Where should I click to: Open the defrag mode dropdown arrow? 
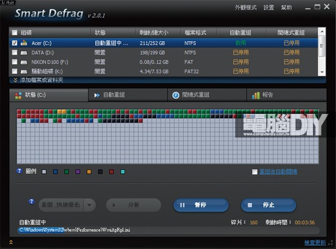point(89,205)
